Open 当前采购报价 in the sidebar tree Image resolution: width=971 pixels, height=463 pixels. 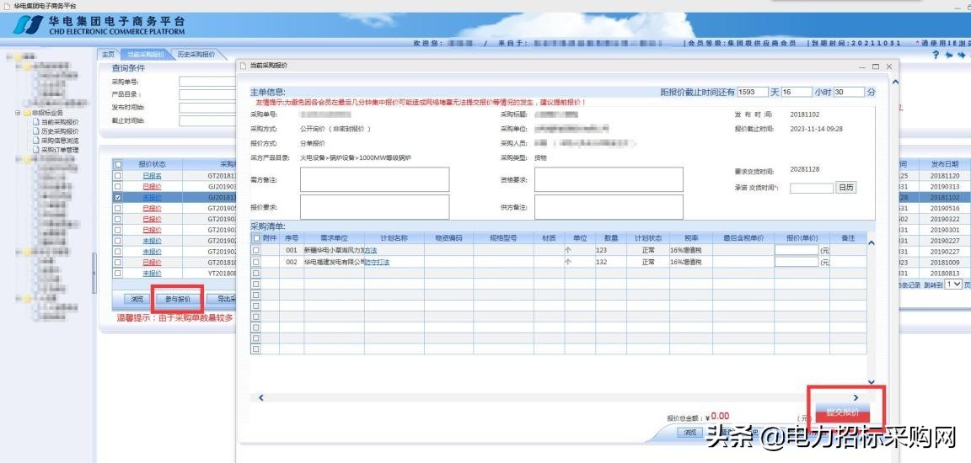(x=60, y=122)
